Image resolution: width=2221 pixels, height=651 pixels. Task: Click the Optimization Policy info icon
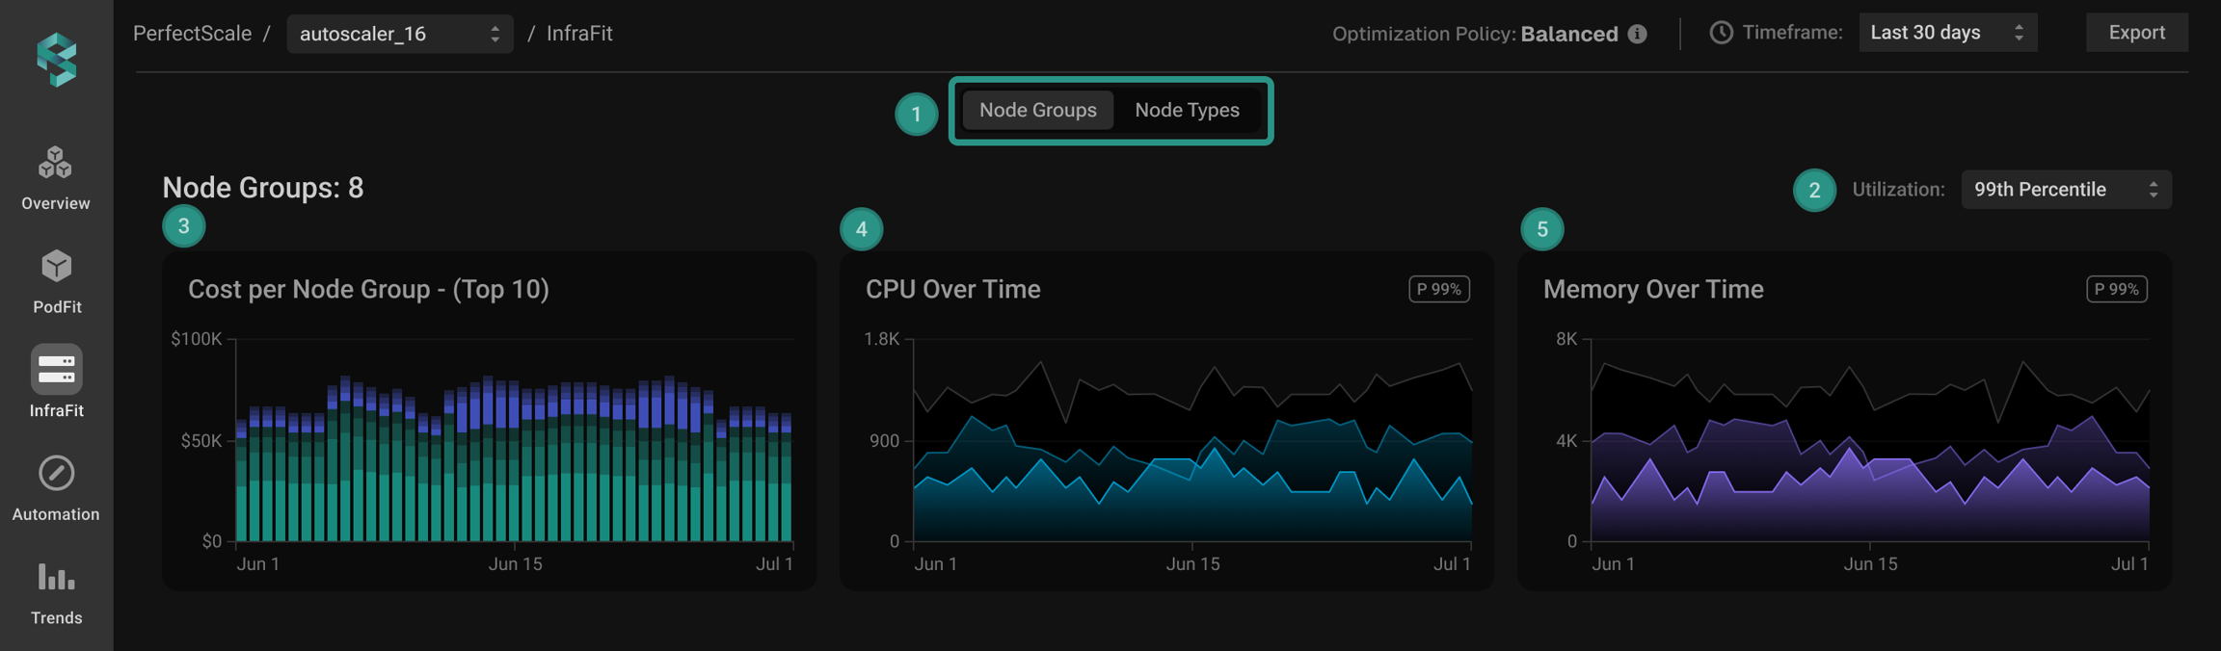click(1637, 34)
